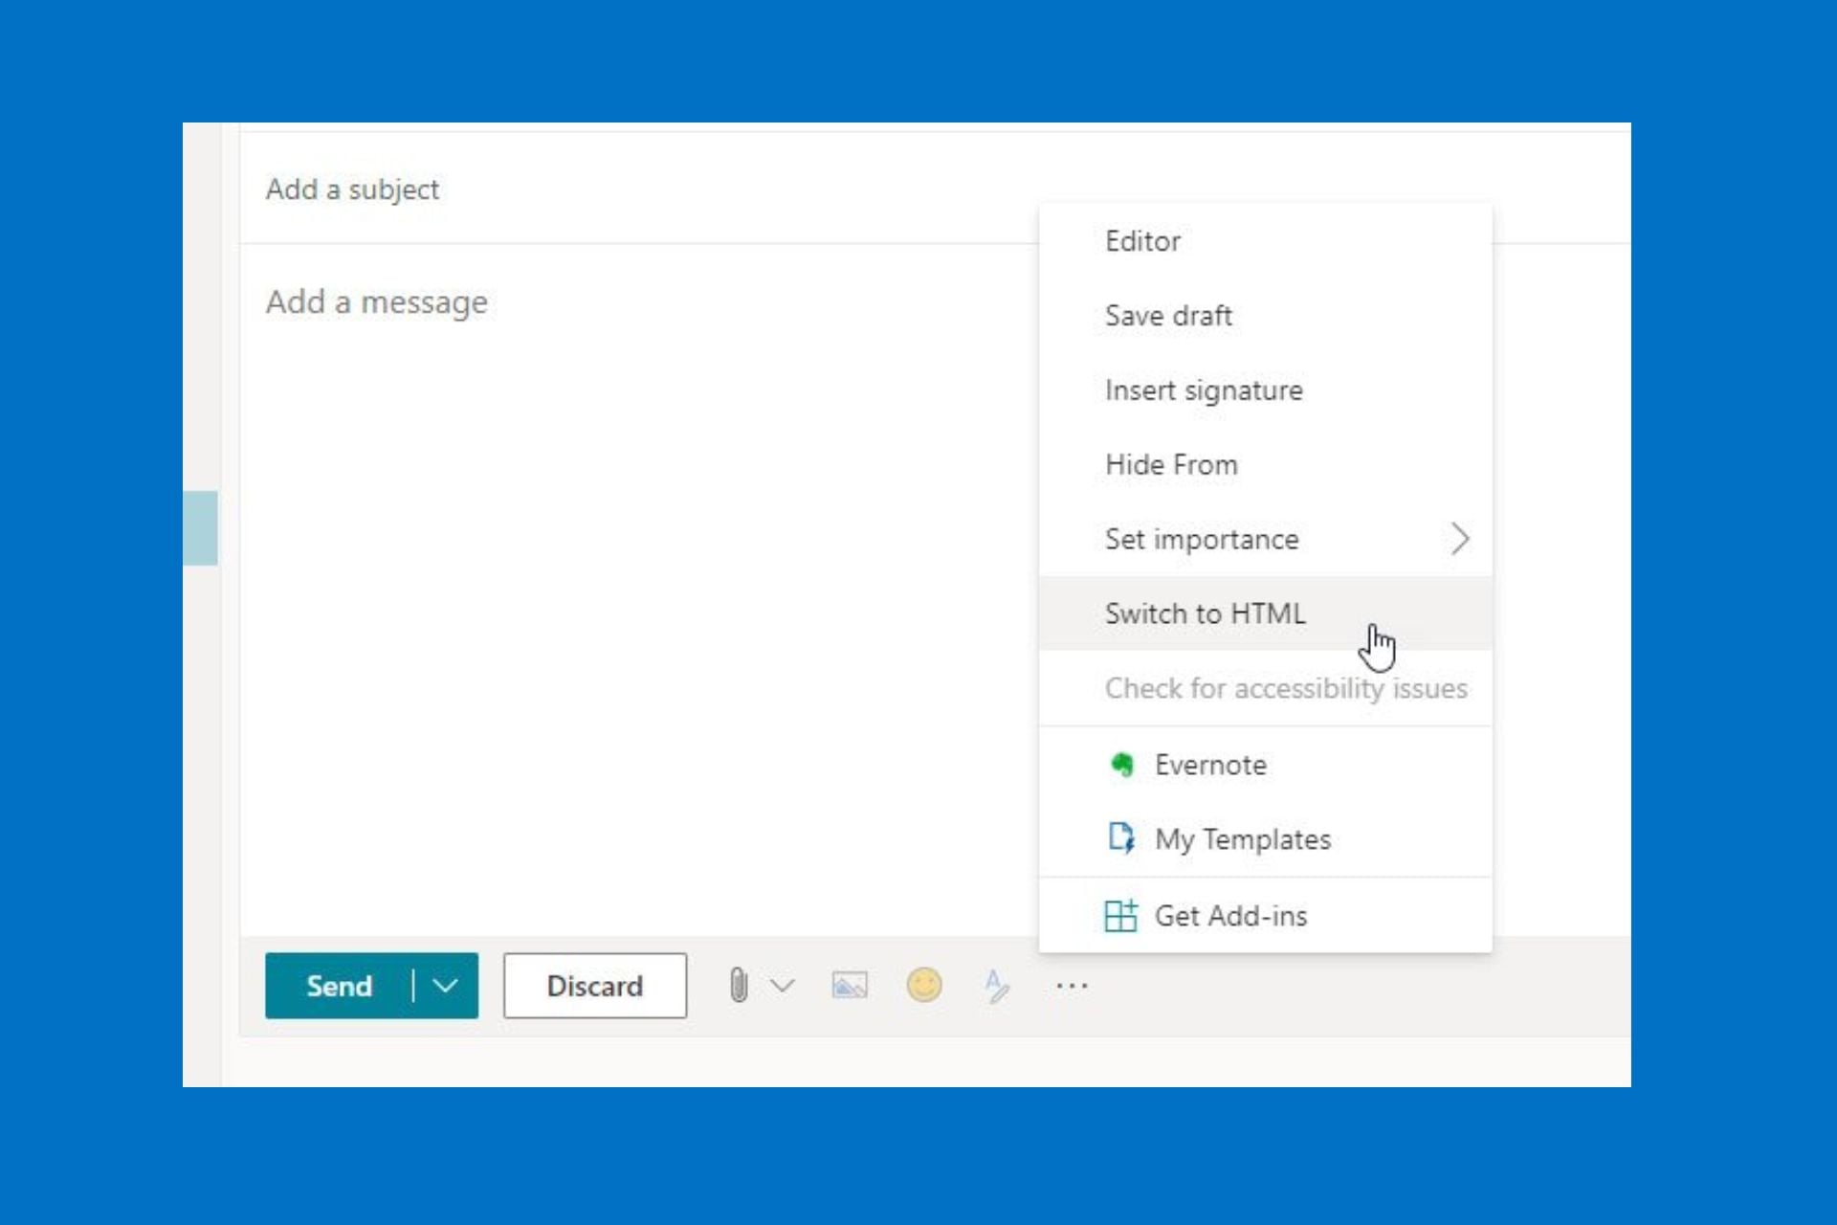Click the emoji smiley icon
The image size is (1837, 1225).
924,986
